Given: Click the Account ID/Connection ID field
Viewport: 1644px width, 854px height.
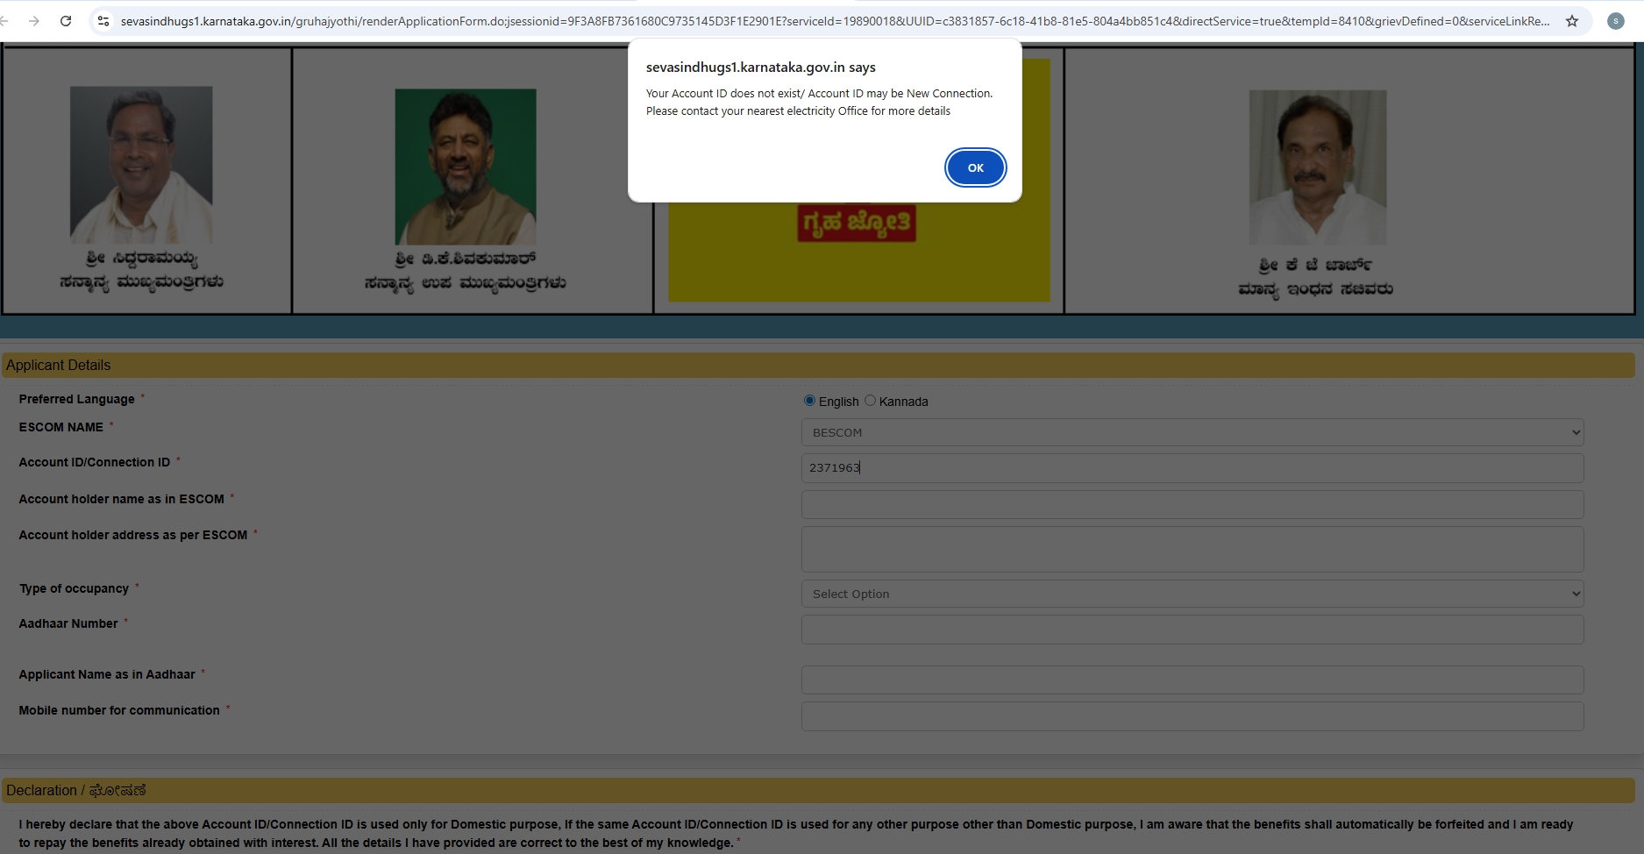Looking at the screenshot, I should point(1192,468).
